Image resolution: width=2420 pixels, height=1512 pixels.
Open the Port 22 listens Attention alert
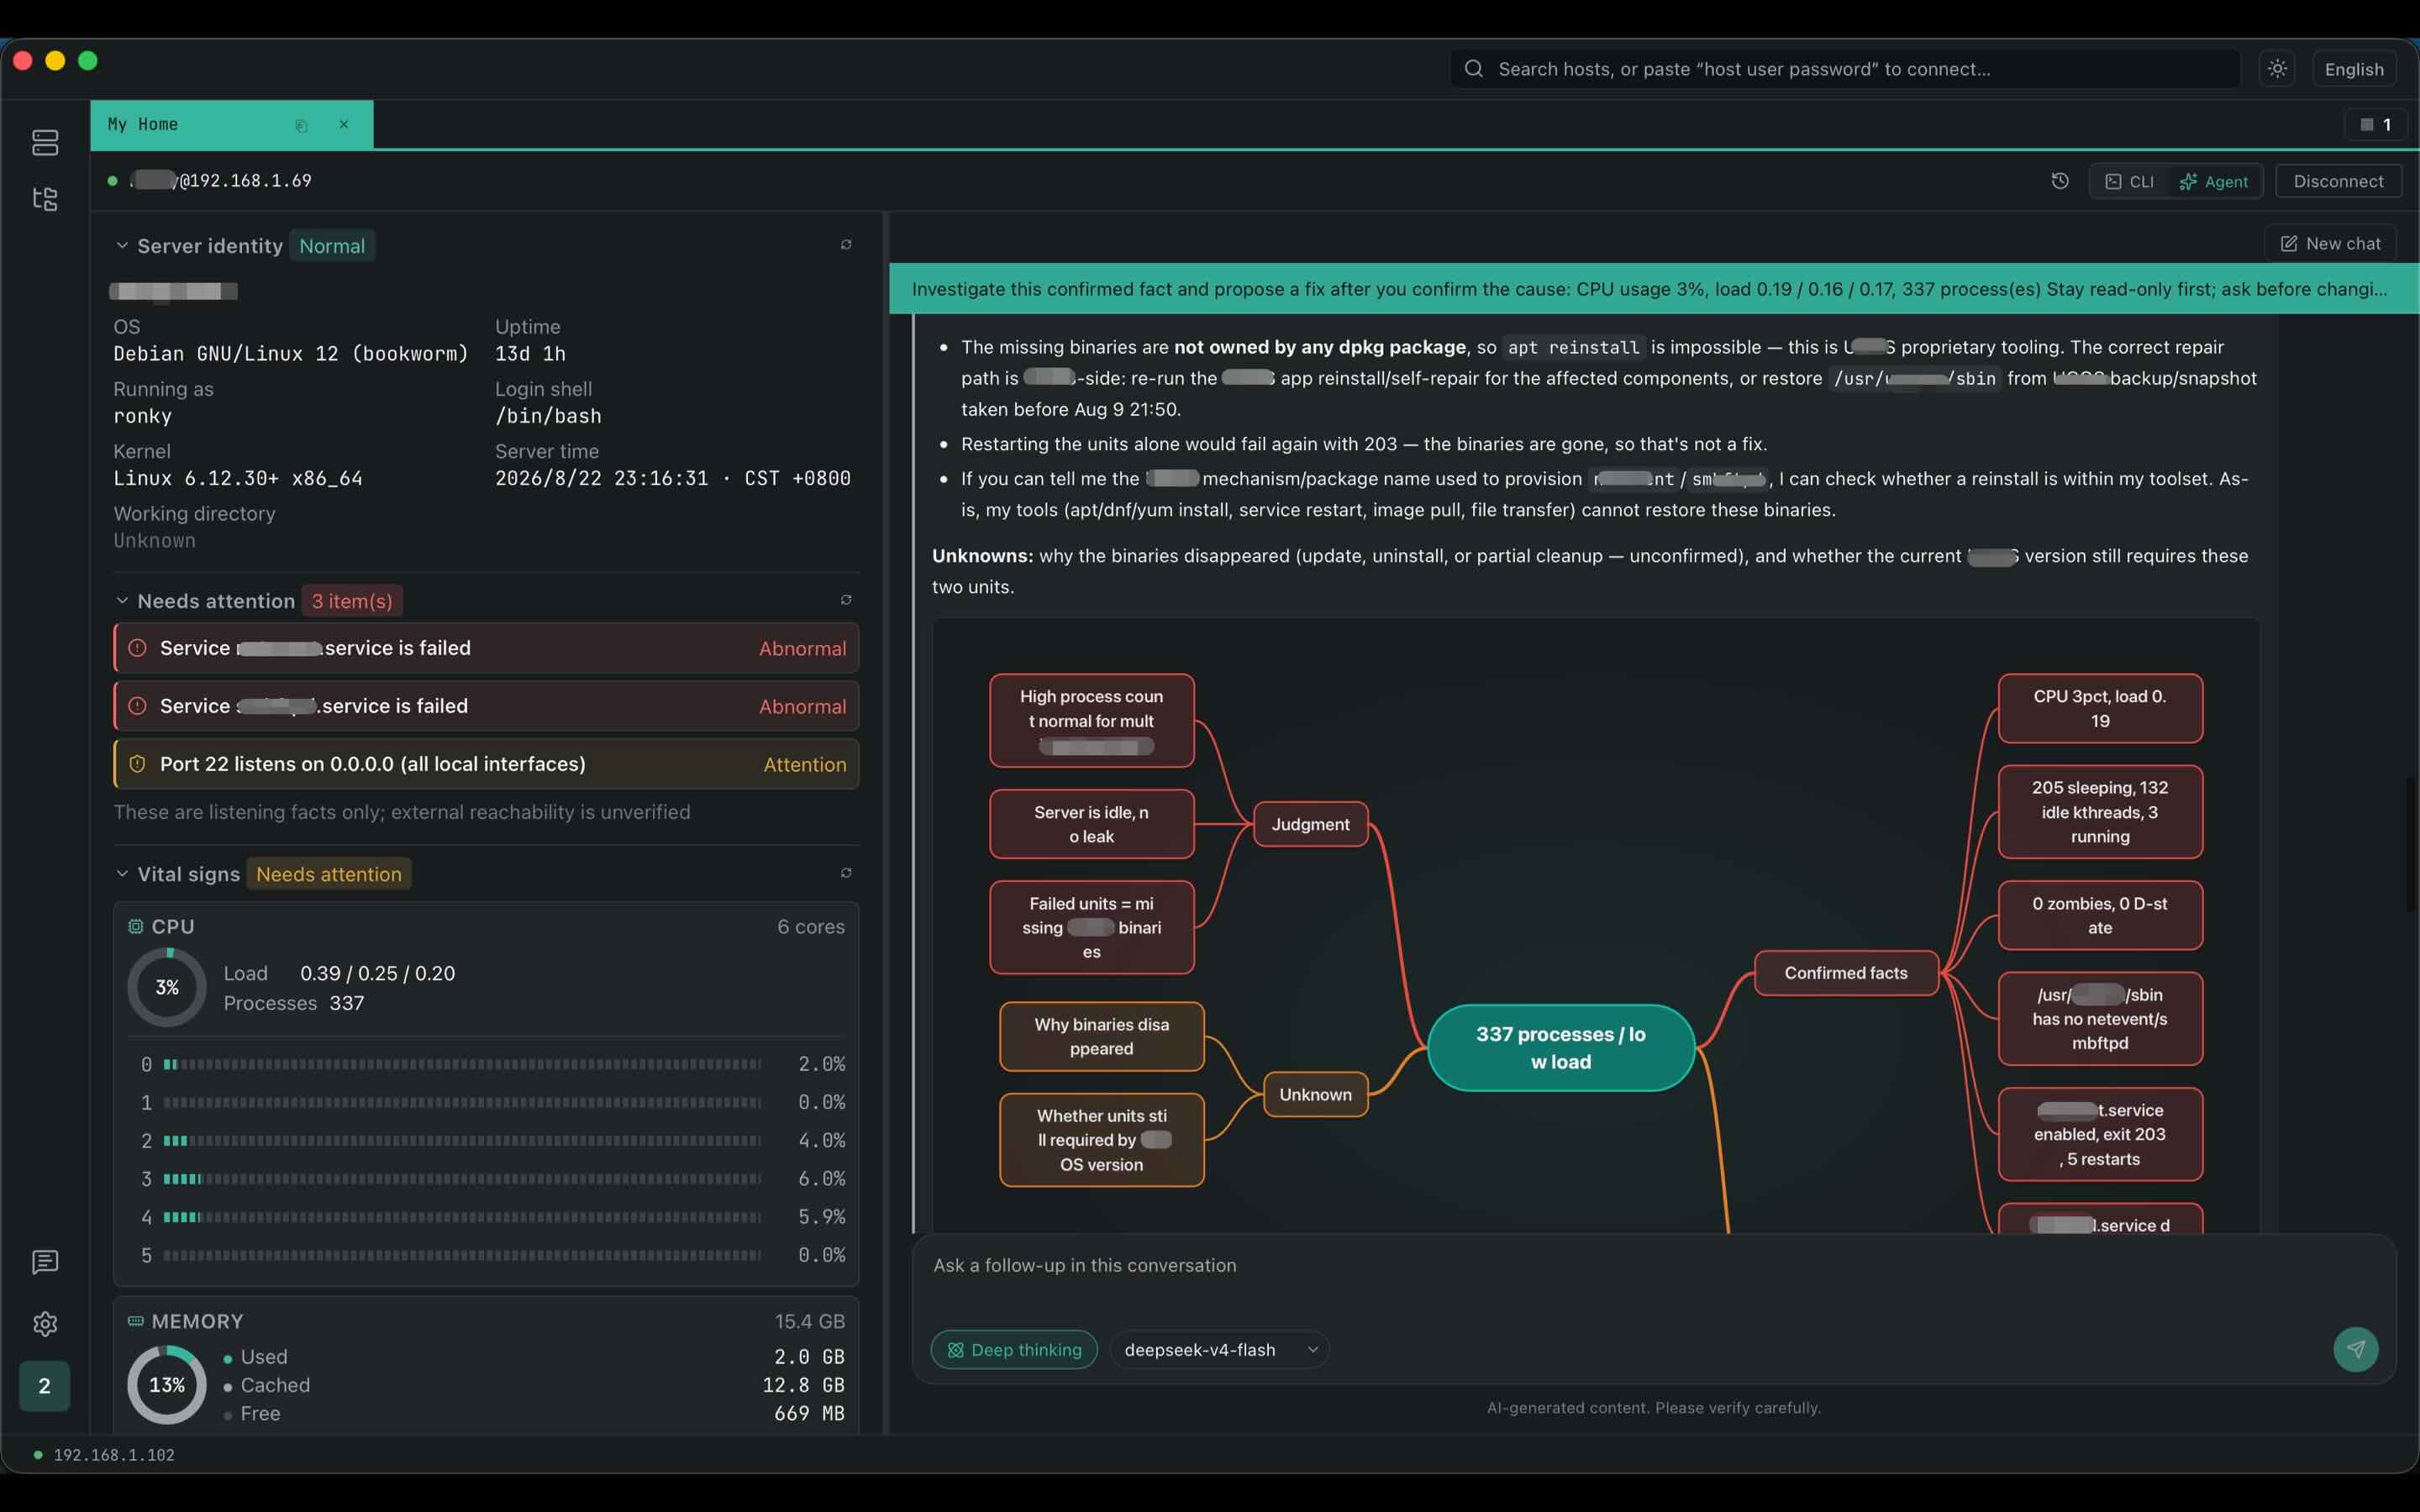pos(486,764)
